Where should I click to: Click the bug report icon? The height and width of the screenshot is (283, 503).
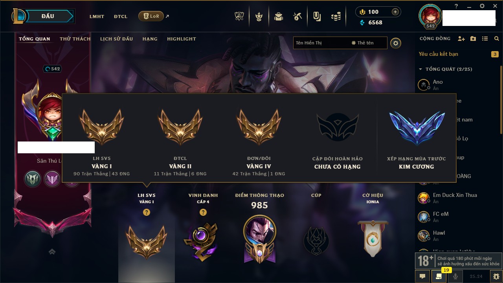[x=496, y=276]
